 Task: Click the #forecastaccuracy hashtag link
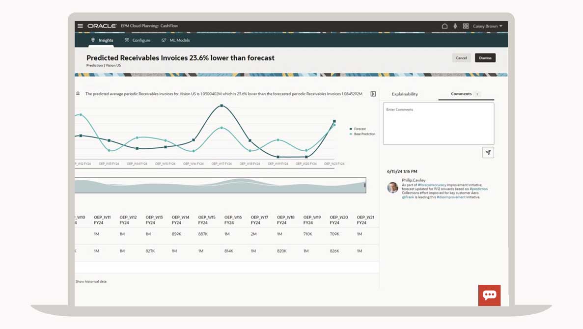click(x=432, y=185)
